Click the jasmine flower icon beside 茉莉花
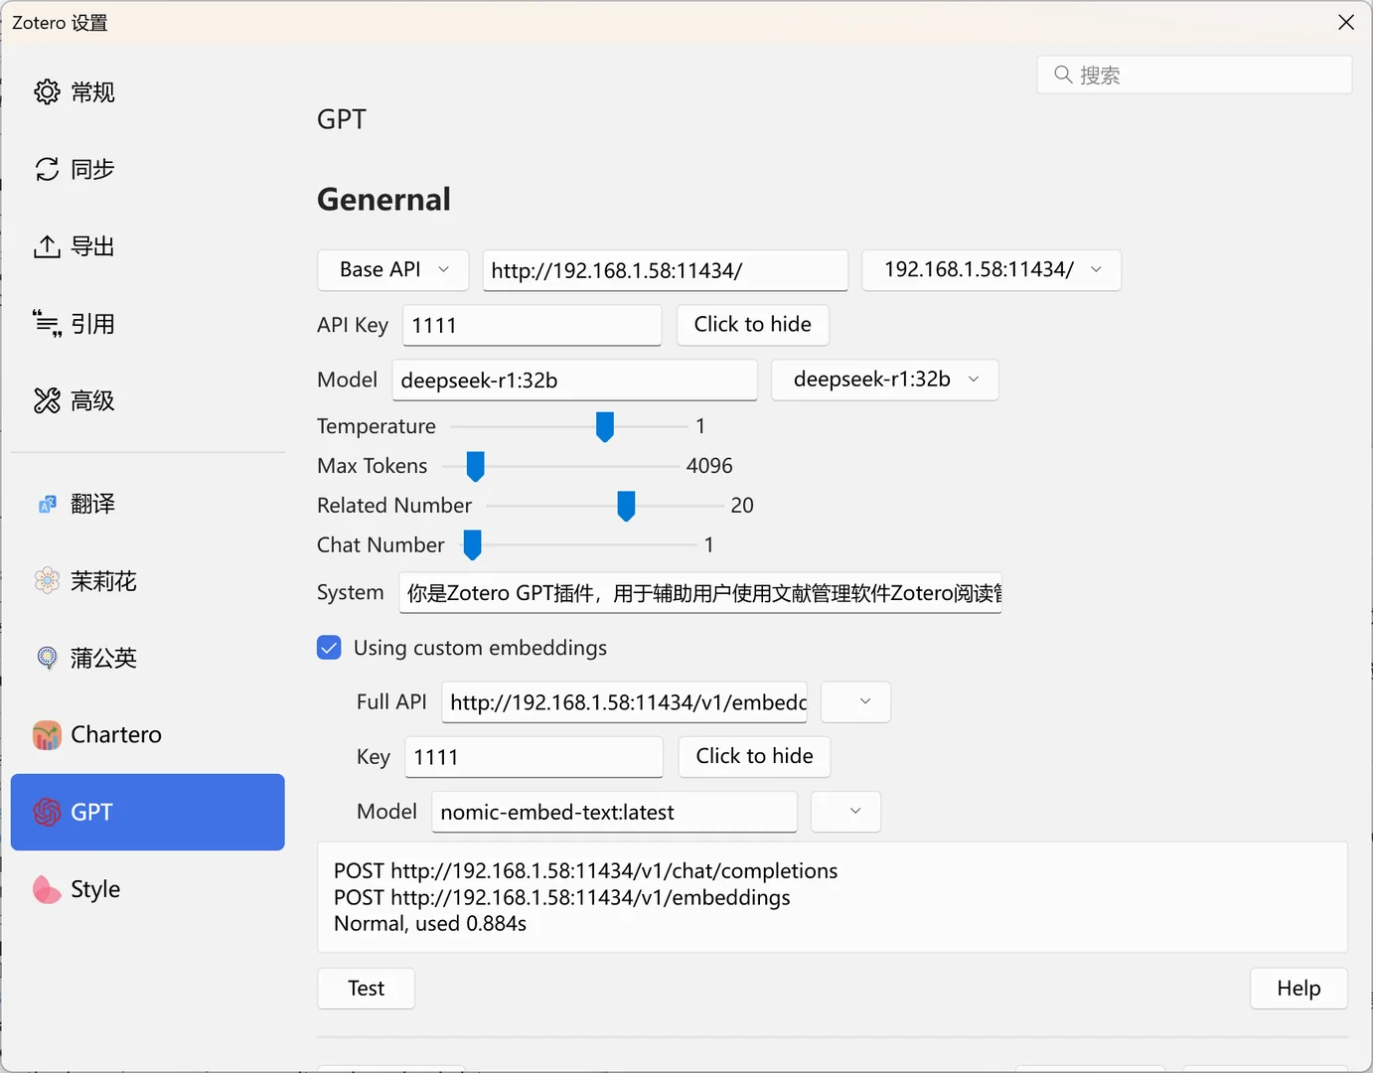This screenshot has height=1073, width=1373. click(x=47, y=581)
